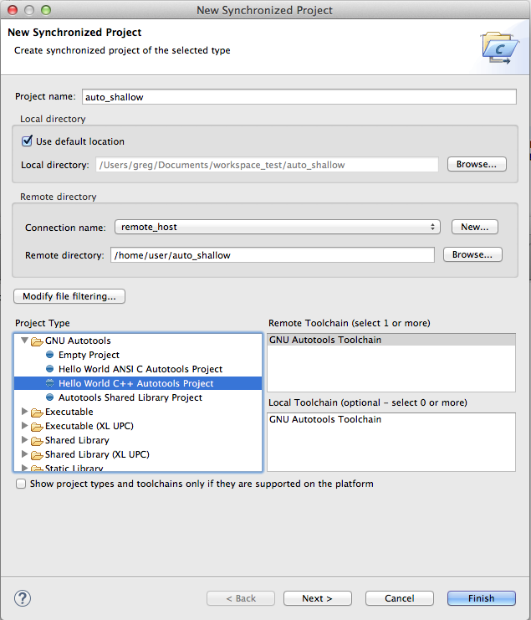This screenshot has height=620, width=531.
Task: Collapse the GNU Autotools tree node
Action: point(24,340)
